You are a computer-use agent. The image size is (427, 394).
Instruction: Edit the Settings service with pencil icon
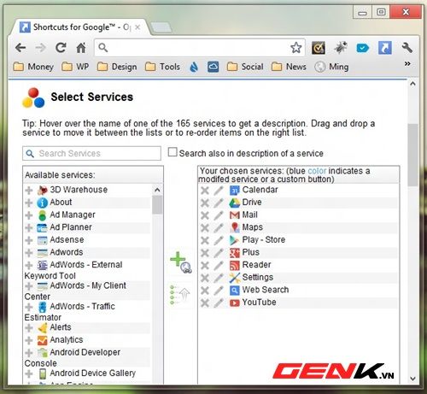219,278
